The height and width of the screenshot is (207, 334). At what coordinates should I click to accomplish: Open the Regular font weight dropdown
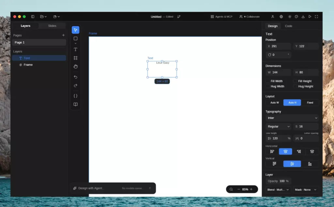pyautogui.click(x=279, y=126)
